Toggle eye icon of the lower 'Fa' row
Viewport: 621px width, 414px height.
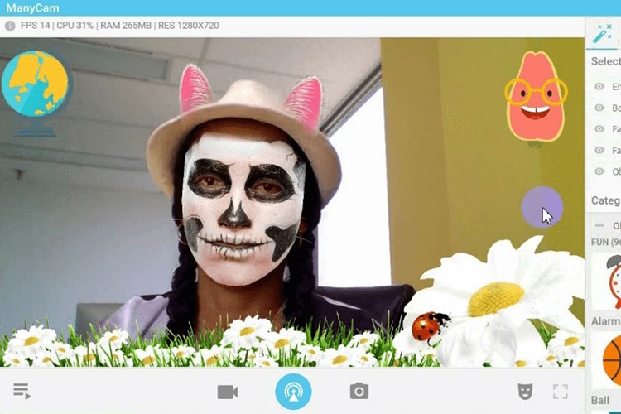click(599, 150)
